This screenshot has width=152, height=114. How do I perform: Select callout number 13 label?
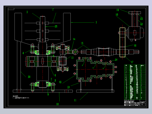coord(72,58)
